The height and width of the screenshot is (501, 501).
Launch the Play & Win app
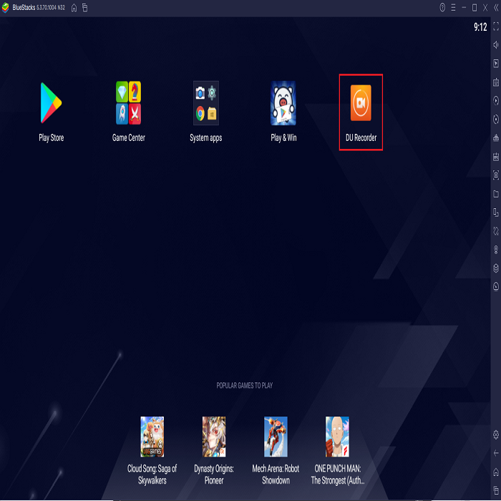pyautogui.click(x=283, y=103)
